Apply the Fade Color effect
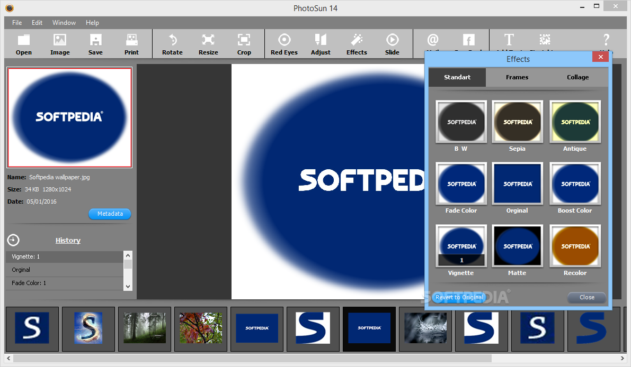 461,183
